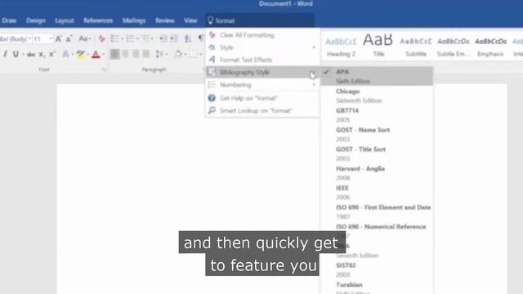Apply Title style from gallery
This screenshot has width=523, height=294.
point(378,46)
